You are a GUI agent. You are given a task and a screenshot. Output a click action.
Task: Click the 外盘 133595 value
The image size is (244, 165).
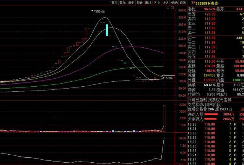pos(210,80)
